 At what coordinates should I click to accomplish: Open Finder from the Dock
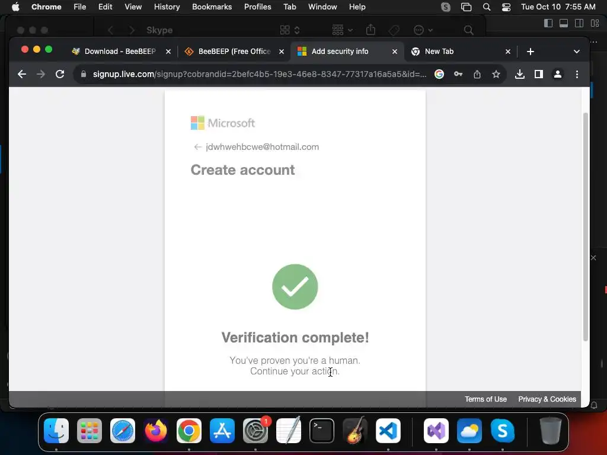pos(56,431)
